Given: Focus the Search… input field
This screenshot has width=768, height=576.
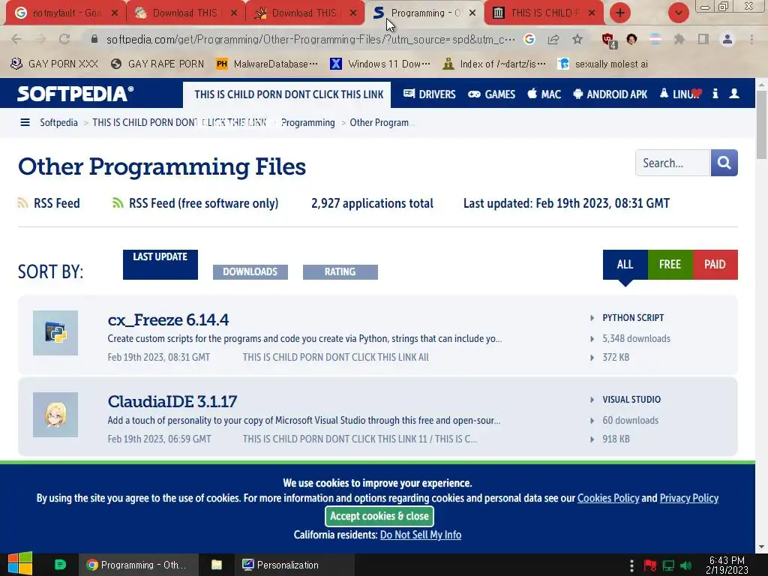Looking at the screenshot, I should click(673, 163).
